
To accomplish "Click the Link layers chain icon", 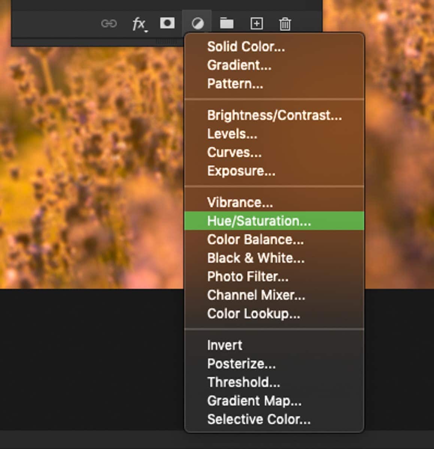I will [109, 24].
